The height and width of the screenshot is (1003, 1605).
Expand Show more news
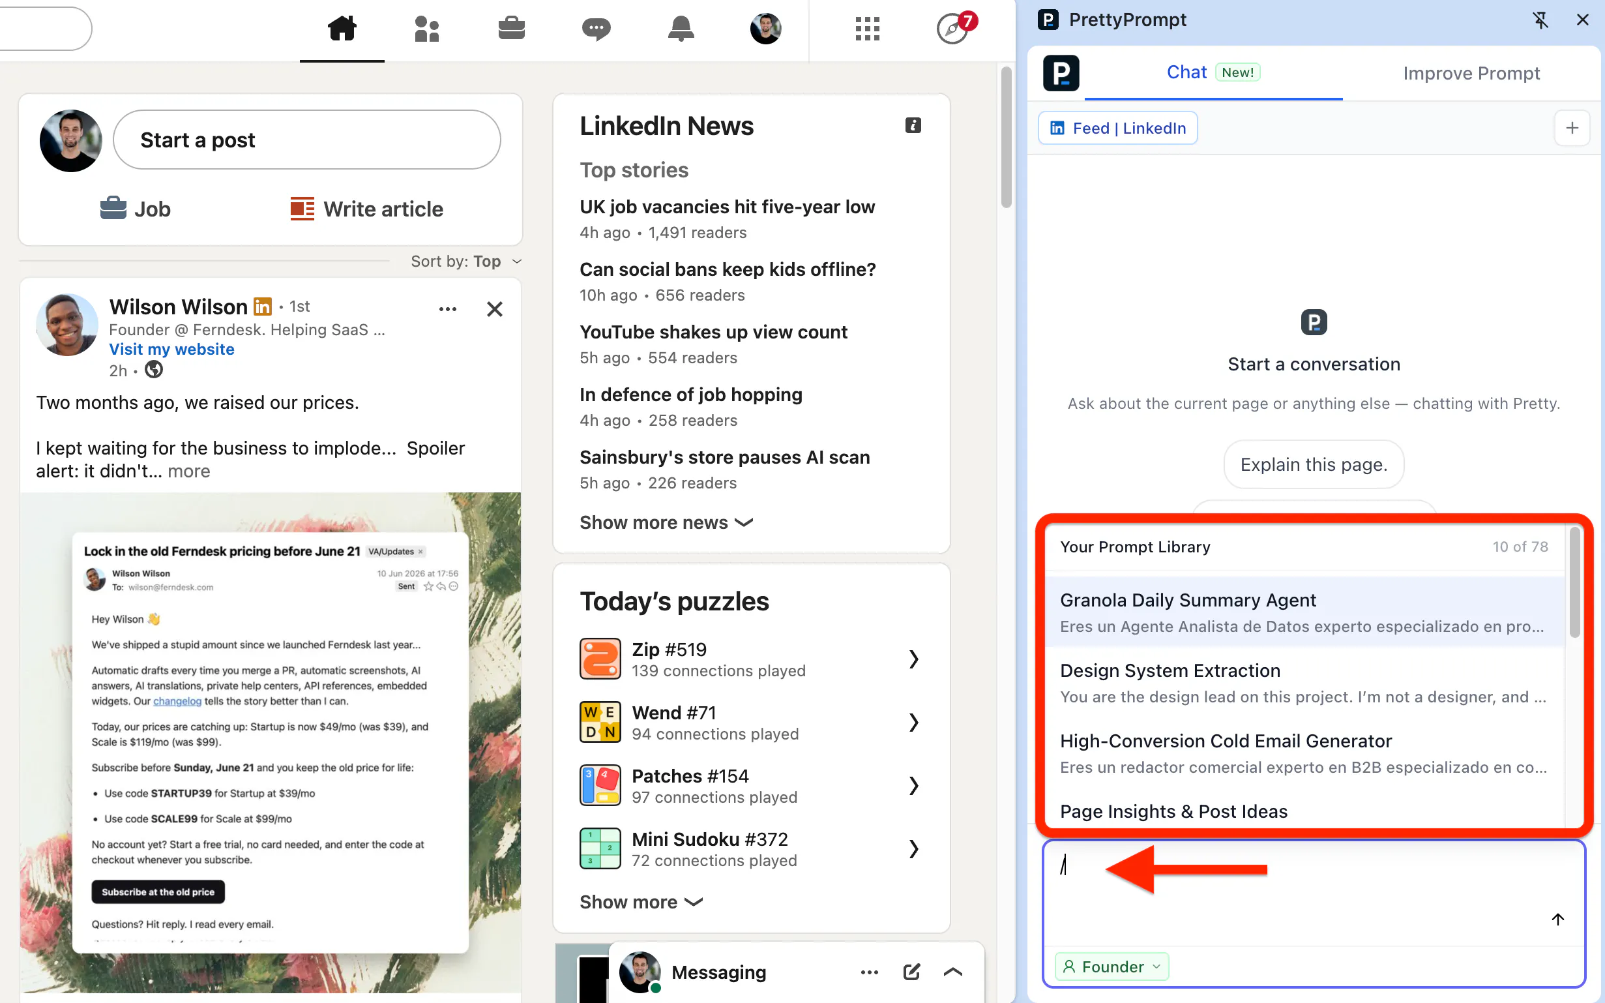[666, 523]
